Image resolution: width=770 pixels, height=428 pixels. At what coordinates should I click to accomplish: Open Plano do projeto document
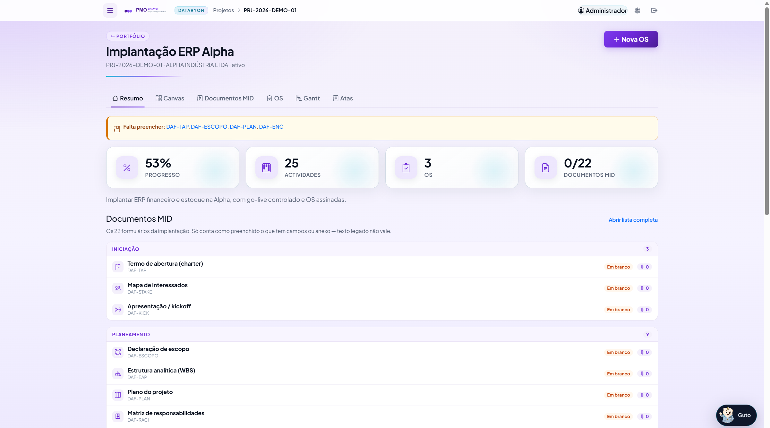[x=382, y=395]
